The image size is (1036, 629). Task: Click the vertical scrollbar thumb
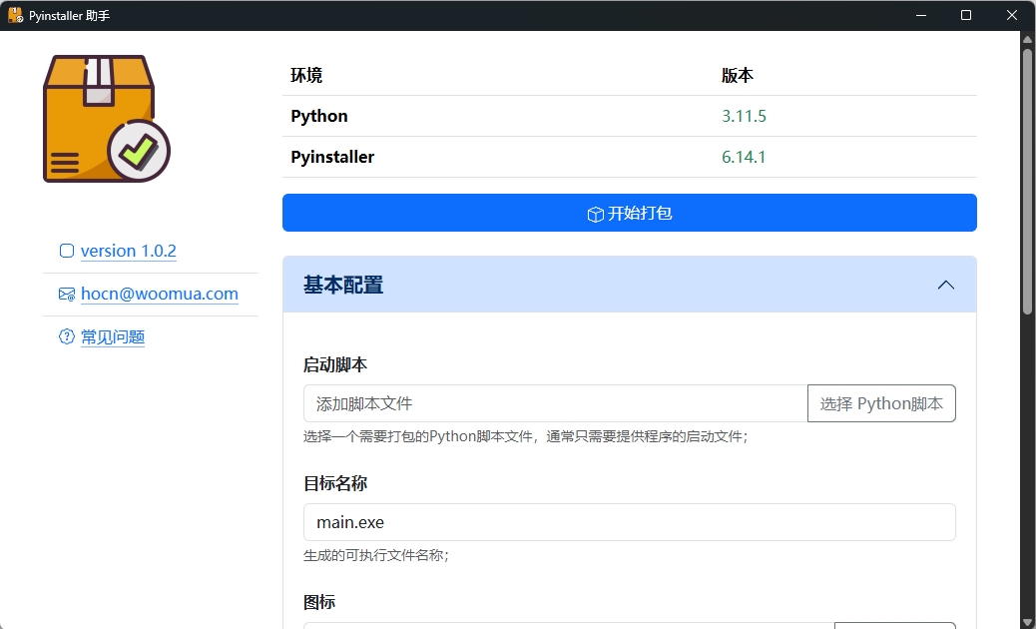point(1027,180)
